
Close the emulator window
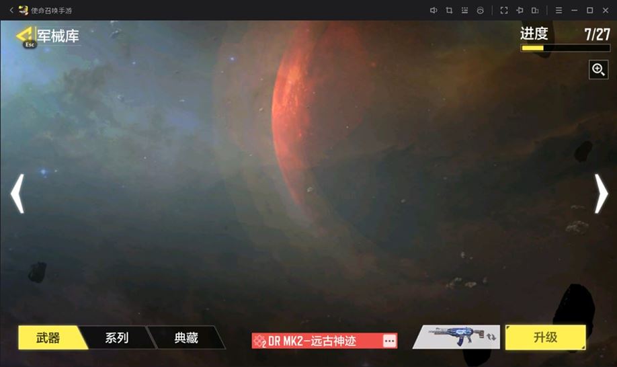(605, 10)
